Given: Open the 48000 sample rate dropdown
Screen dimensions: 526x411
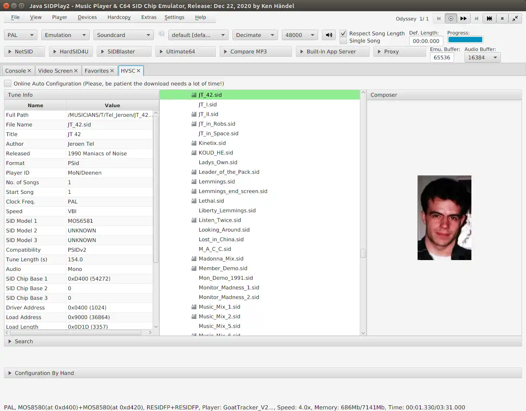Looking at the screenshot, I should [x=300, y=35].
